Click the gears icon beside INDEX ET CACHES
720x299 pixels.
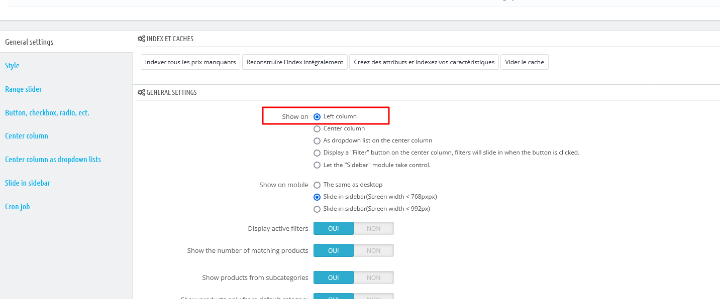[x=141, y=39]
